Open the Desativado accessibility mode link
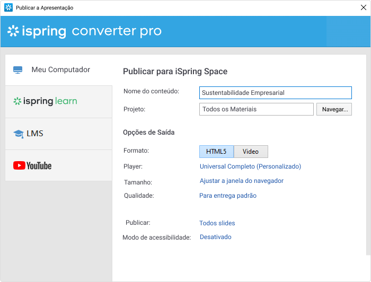Image resolution: width=371 pixels, height=282 pixels. click(216, 237)
